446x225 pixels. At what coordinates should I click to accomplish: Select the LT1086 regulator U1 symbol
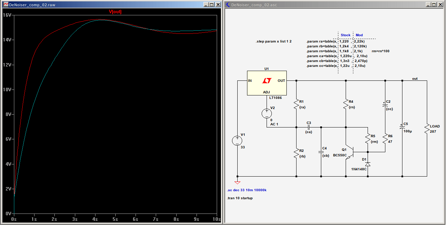pos(267,83)
